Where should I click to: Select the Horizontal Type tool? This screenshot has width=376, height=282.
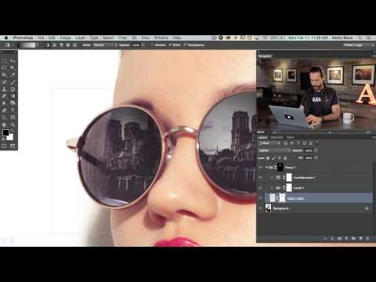[x=13, y=110]
